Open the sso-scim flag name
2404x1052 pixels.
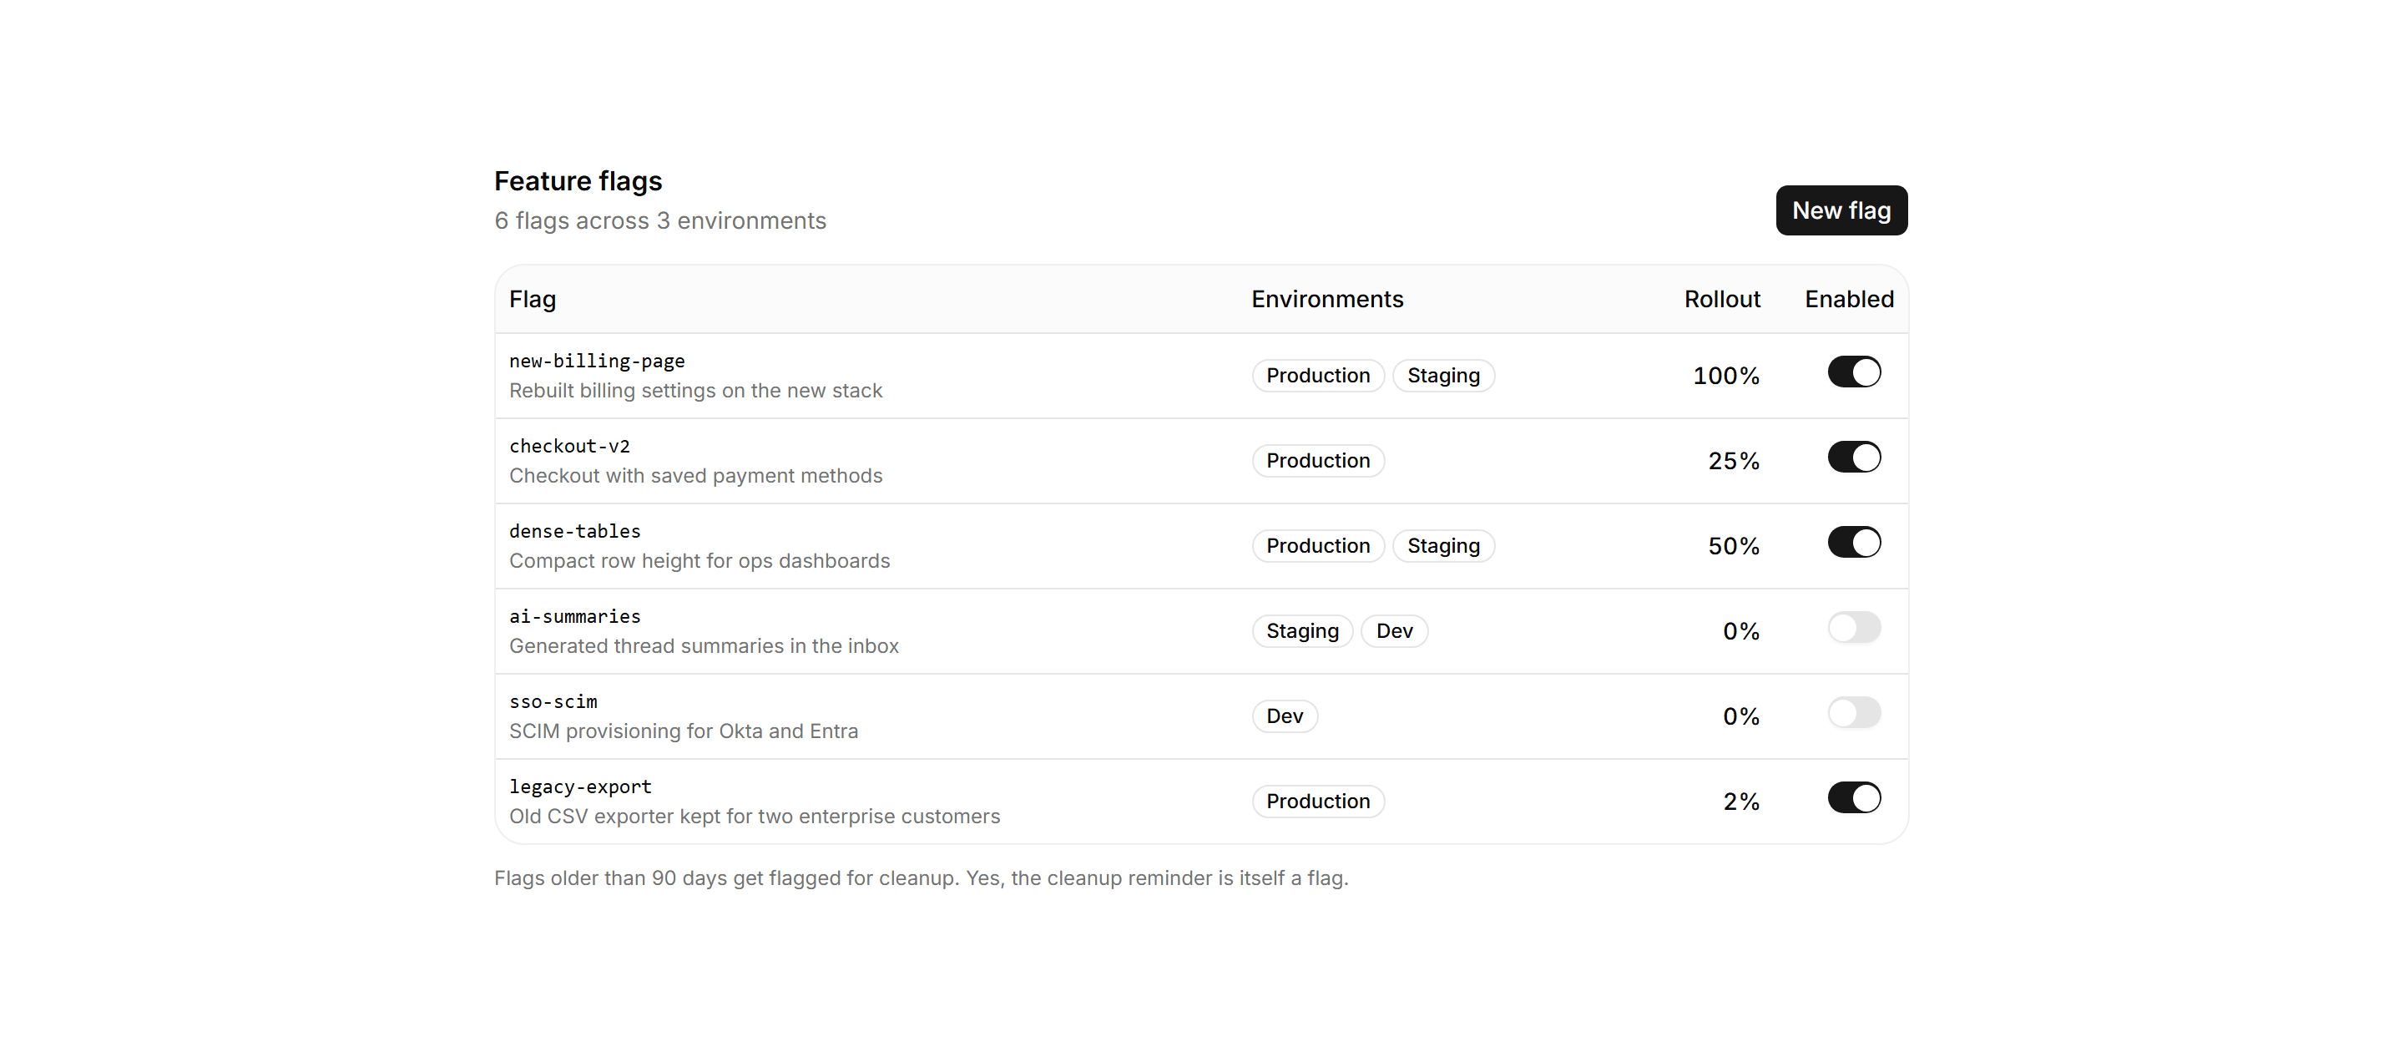pyautogui.click(x=553, y=701)
